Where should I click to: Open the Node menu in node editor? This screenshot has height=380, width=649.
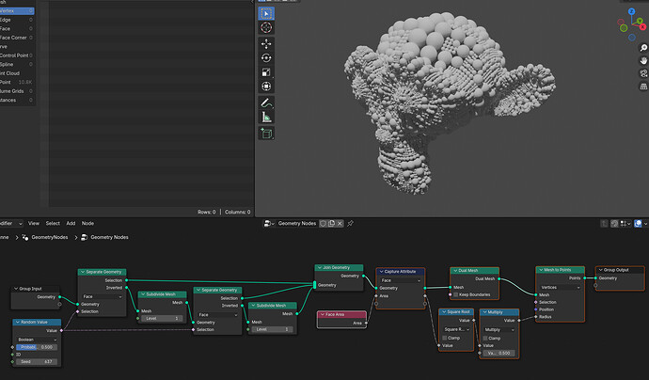[87, 224]
